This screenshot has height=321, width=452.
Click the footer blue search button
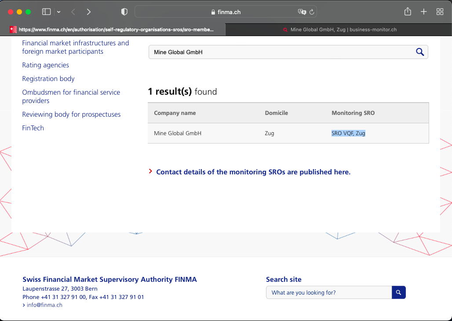pos(399,292)
